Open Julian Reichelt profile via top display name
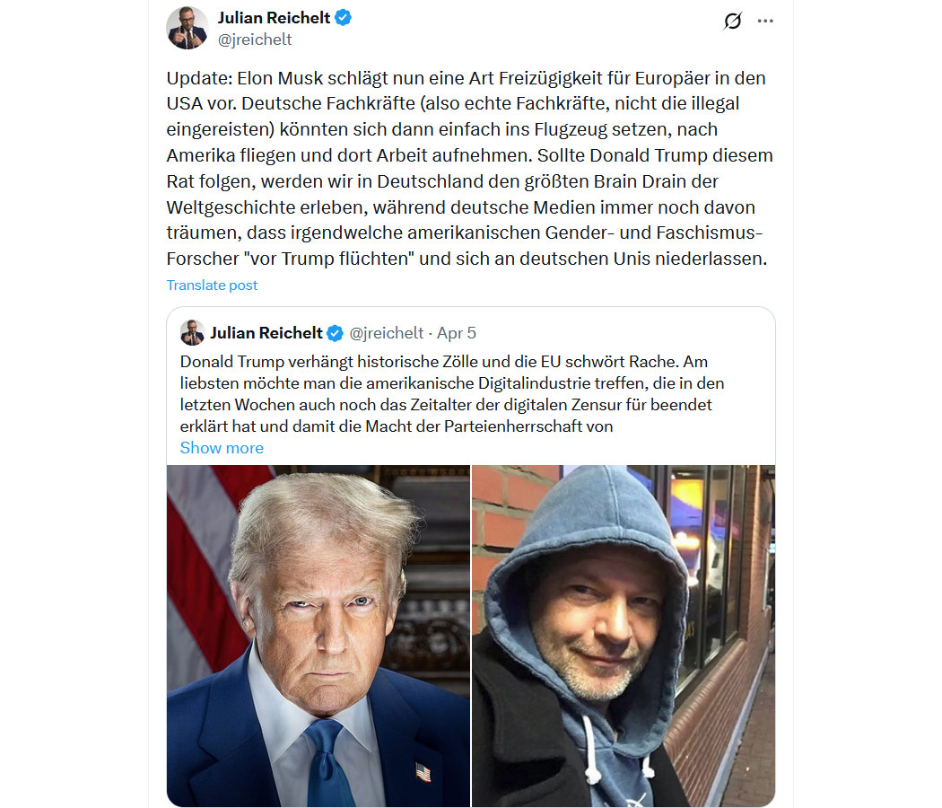The image size is (942, 808). pyautogui.click(x=274, y=18)
